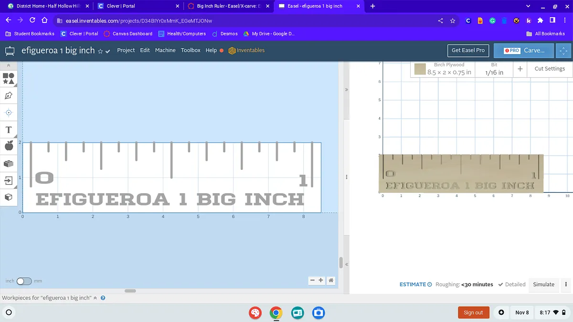Choose the Text tool
The width and height of the screenshot is (573, 322).
9,130
